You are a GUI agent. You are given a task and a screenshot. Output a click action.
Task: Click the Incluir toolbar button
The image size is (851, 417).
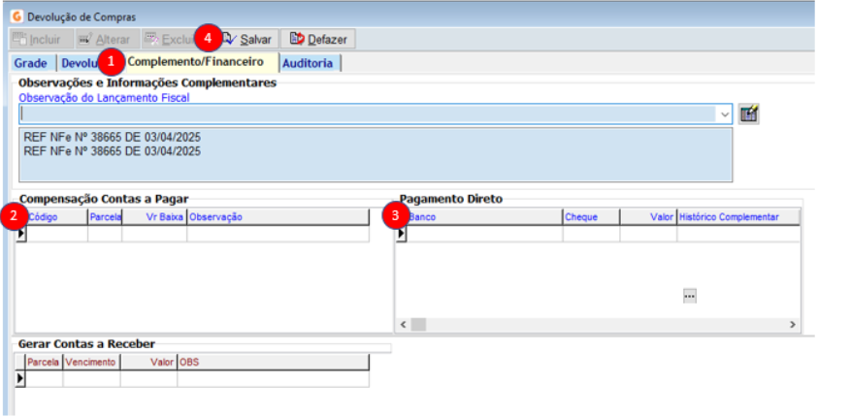(x=42, y=39)
